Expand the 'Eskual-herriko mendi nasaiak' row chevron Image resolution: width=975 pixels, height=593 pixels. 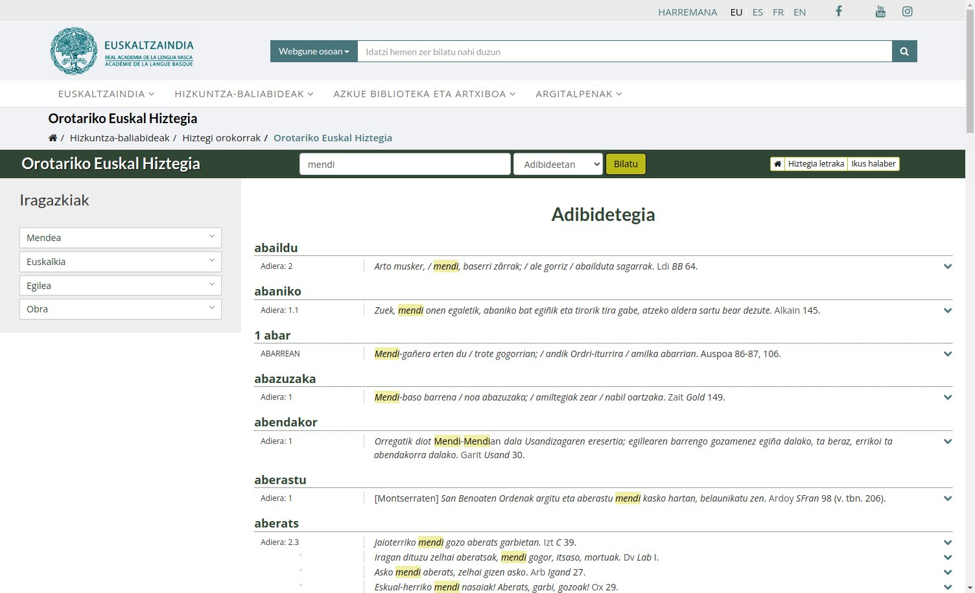click(x=948, y=587)
